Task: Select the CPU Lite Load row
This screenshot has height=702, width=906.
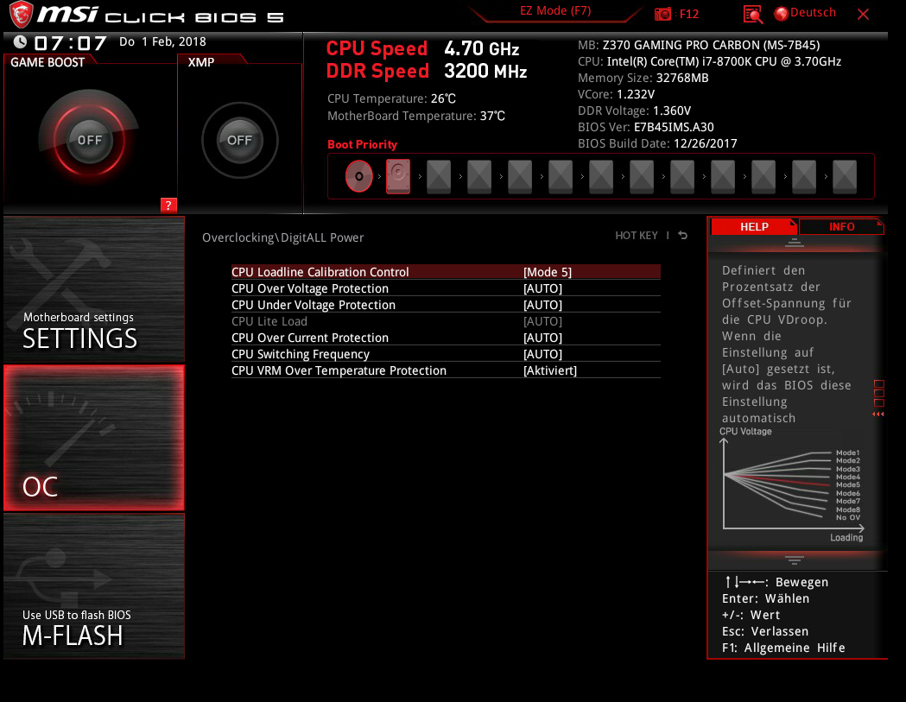Action: (446, 321)
